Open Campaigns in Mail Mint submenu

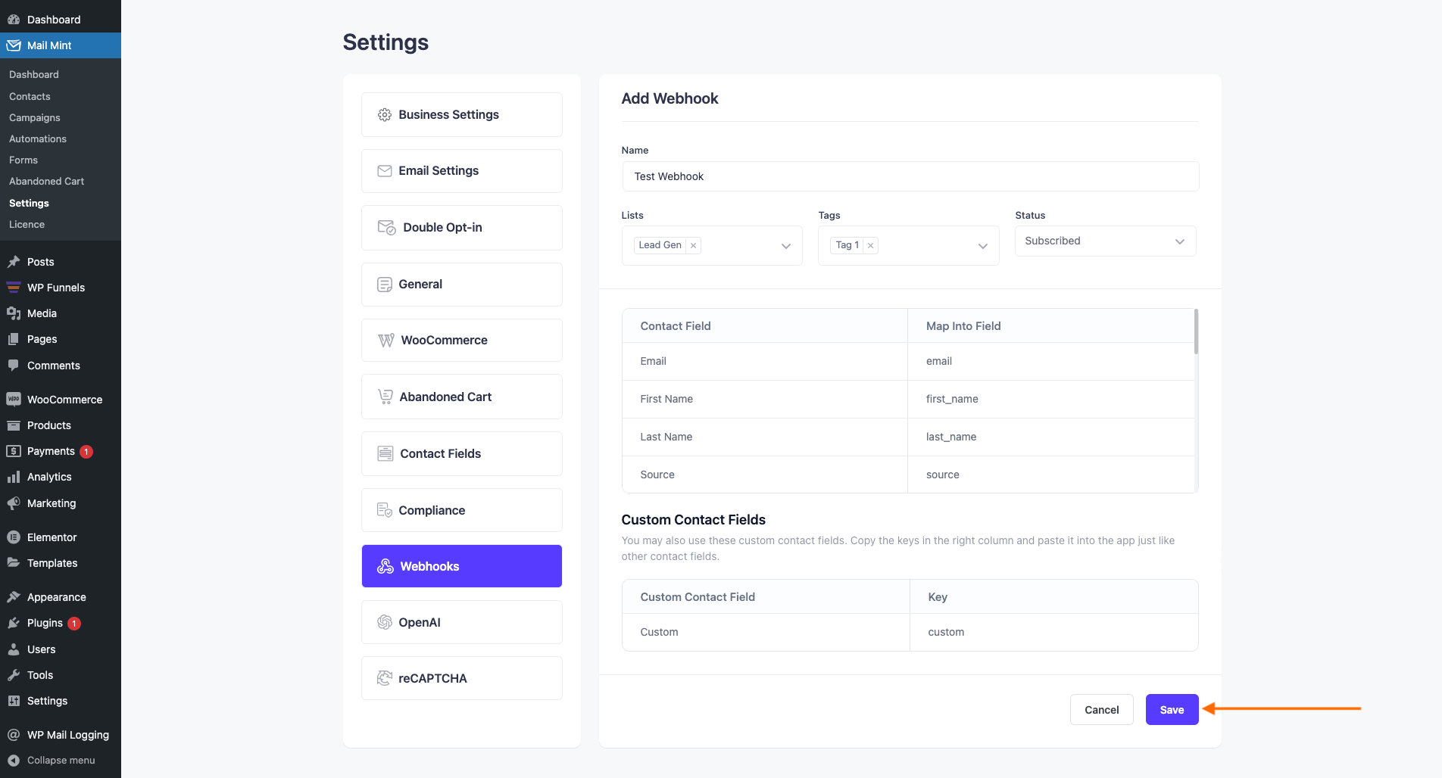(35, 117)
